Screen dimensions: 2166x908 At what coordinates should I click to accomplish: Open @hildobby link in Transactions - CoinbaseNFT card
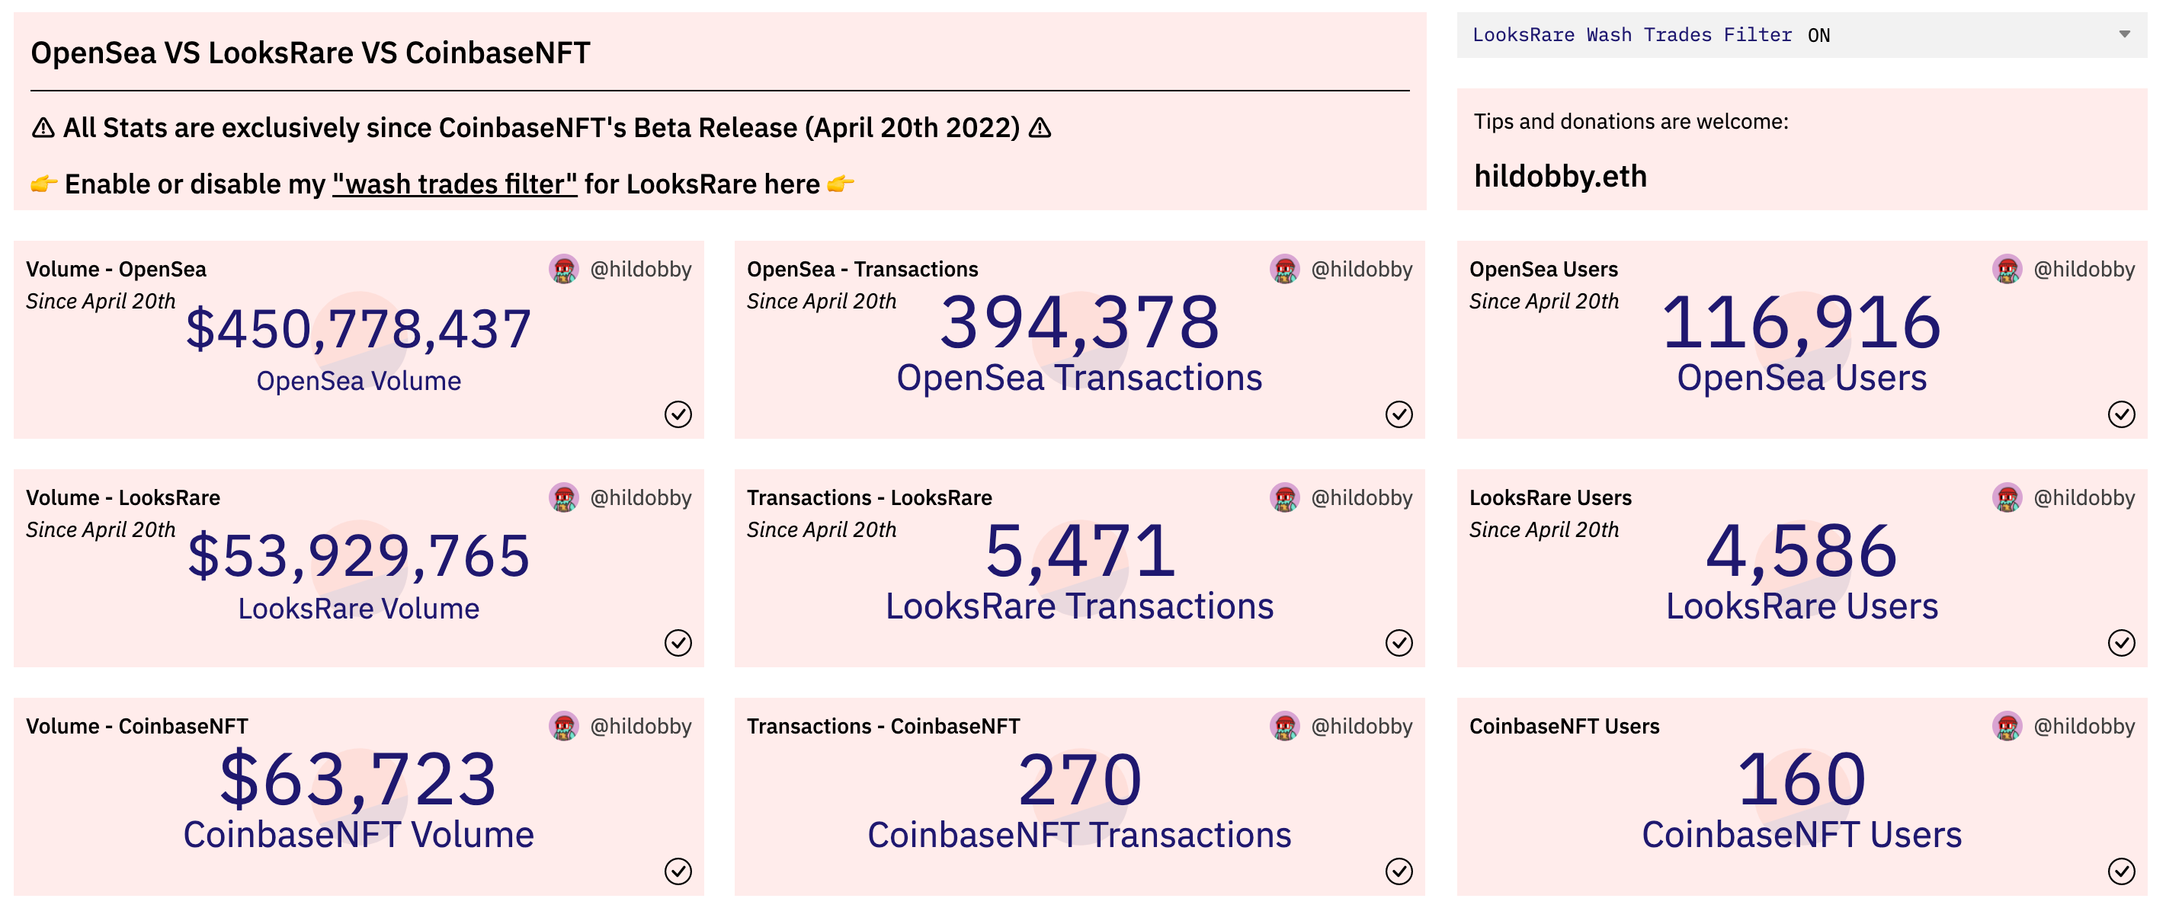(x=1361, y=727)
